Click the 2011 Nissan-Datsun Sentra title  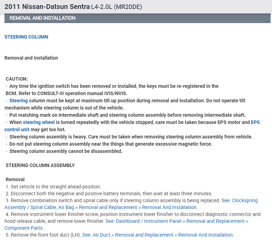pos(47,7)
